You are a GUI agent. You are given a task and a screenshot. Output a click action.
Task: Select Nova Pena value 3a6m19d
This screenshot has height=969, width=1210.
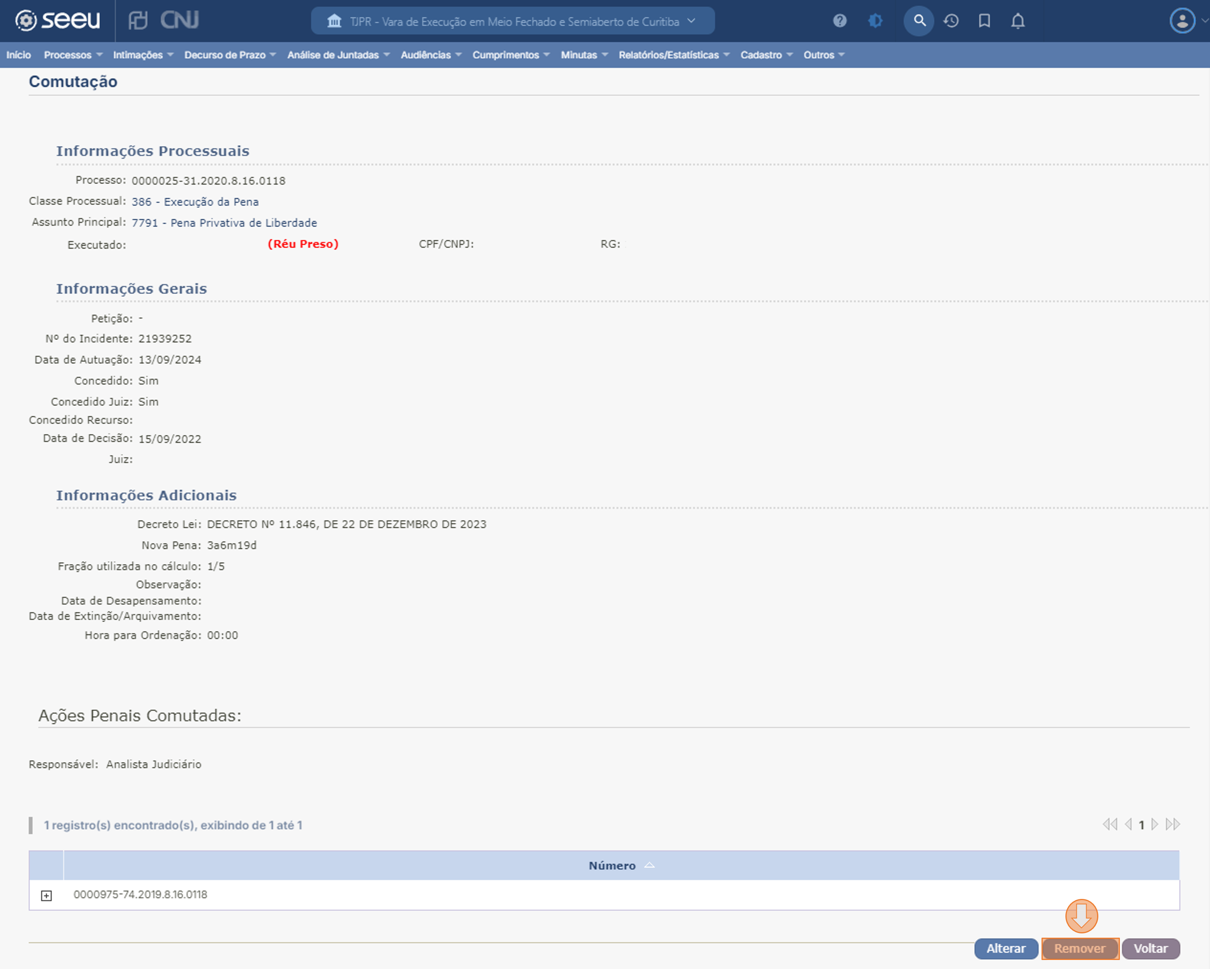click(231, 545)
